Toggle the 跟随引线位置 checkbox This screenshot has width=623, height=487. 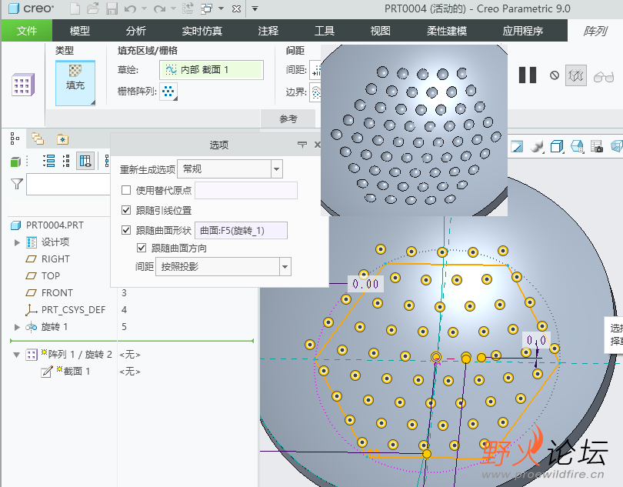click(x=126, y=210)
